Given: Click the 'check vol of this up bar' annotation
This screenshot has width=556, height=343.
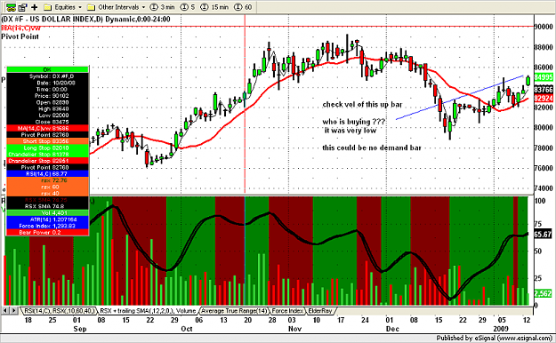Looking at the screenshot, I should [362, 105].
